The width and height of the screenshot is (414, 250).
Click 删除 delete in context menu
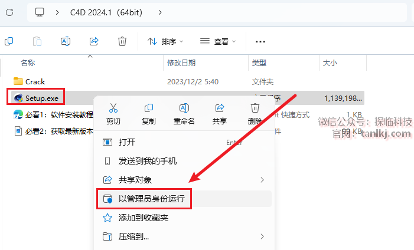pyautogui.click(x=255, y=114)
